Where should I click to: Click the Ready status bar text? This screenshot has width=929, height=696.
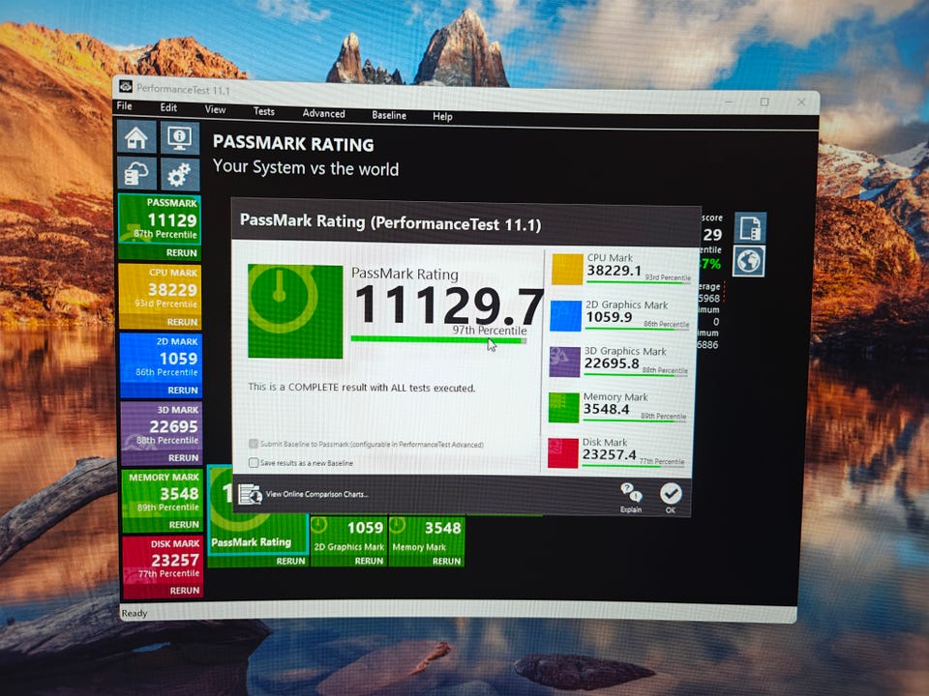click(x=134, y=613)
